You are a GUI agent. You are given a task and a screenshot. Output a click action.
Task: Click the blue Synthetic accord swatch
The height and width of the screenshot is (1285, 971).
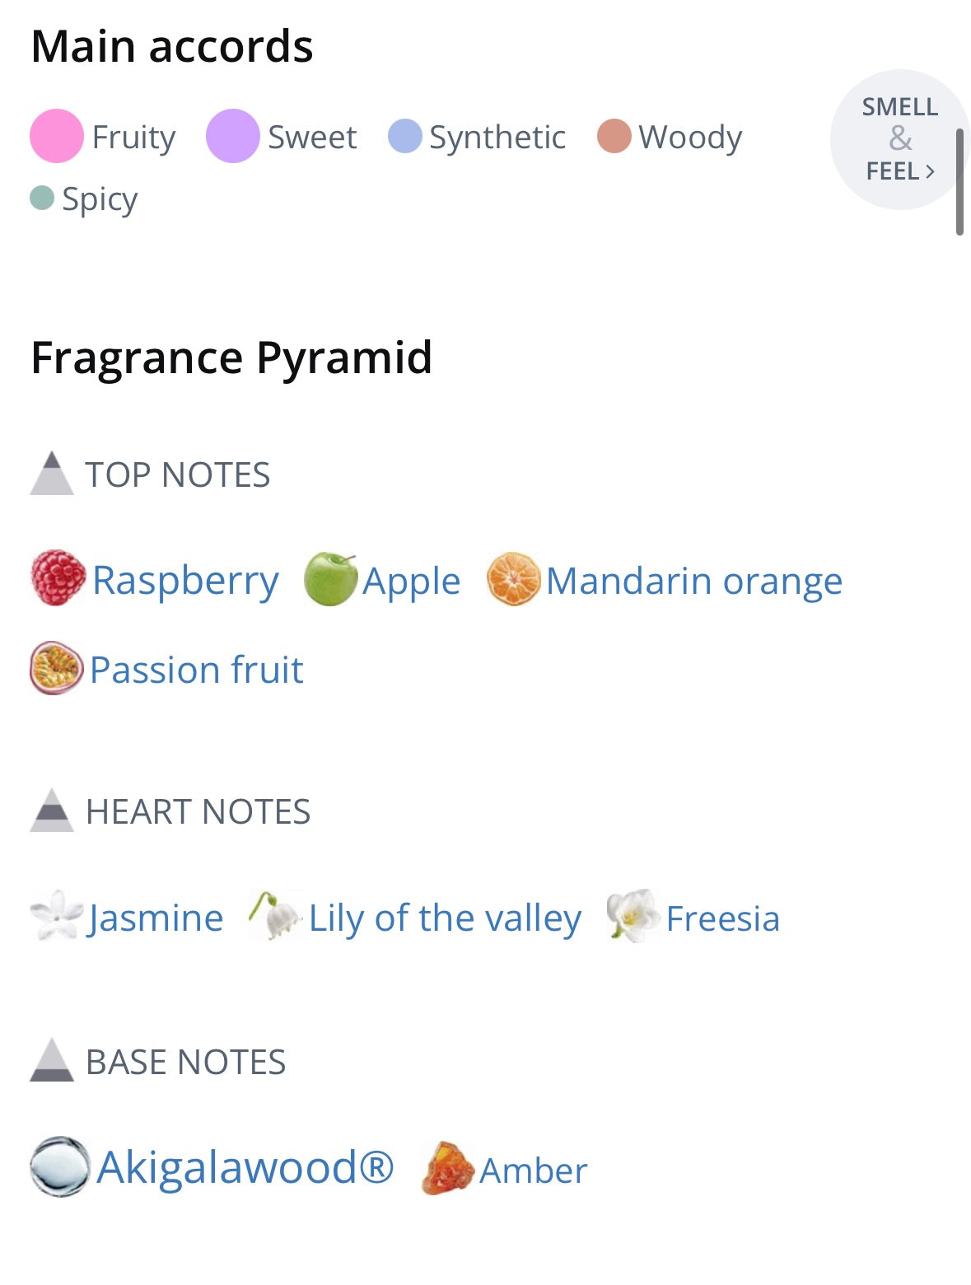[x=404, y=137]
